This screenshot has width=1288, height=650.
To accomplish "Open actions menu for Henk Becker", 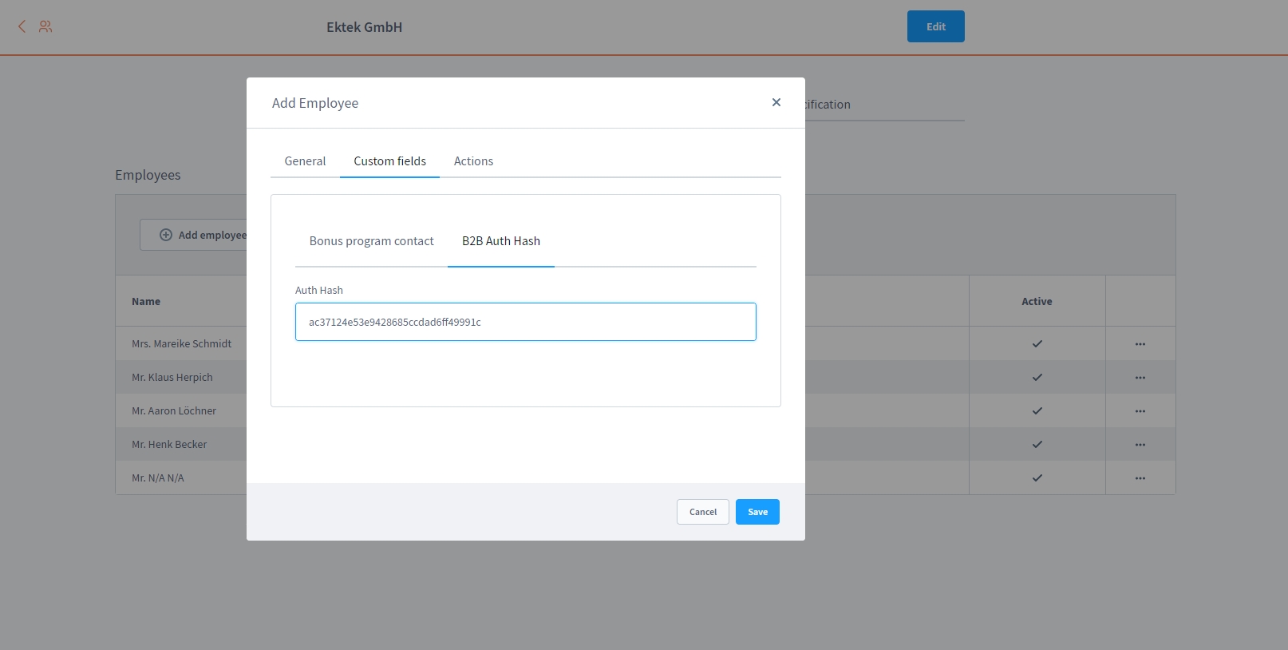I will [1140, 445].
